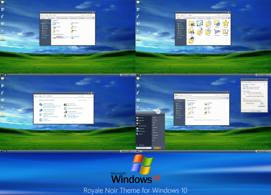271x195 pixels.
Task: Click Local Disk (C:) usage bar
Action: 63,37
